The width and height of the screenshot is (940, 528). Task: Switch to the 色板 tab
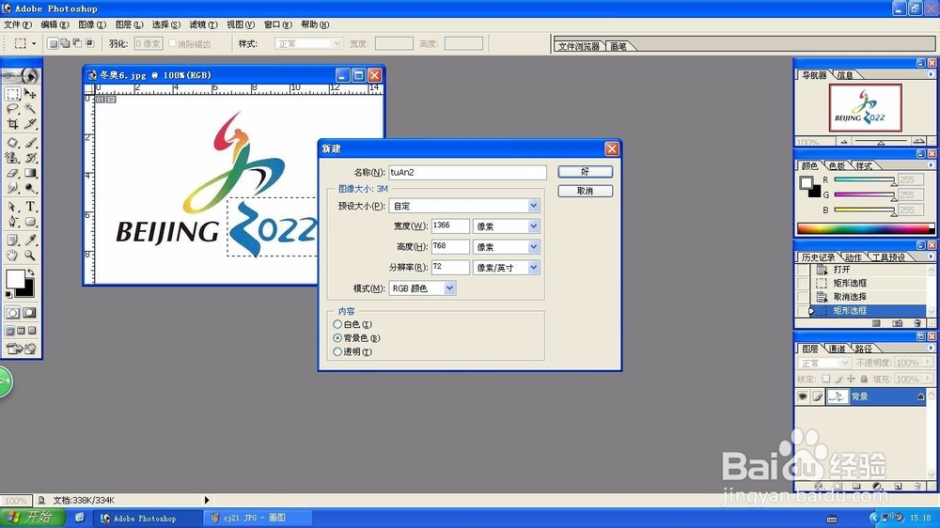tap(837, 166)
